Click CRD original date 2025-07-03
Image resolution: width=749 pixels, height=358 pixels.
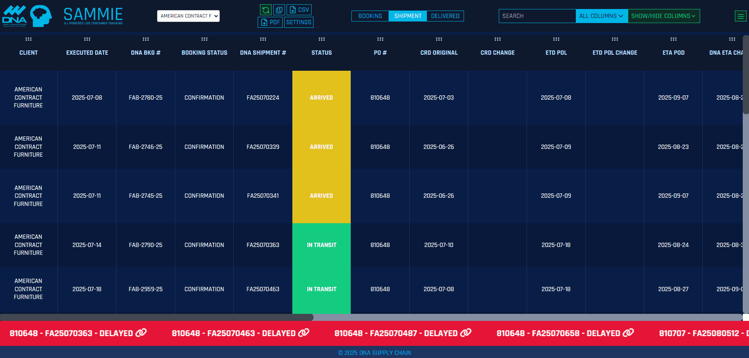point(439,98)
